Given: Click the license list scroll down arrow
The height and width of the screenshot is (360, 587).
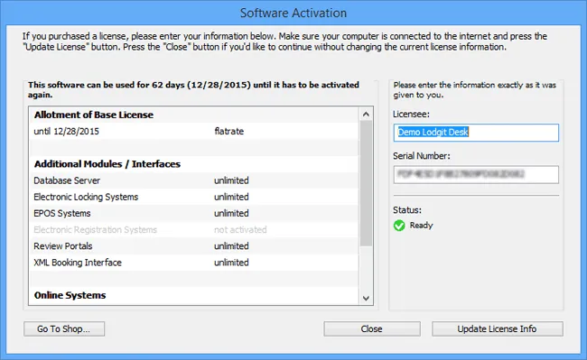Looking at the screenshot, I should (366, 298).
